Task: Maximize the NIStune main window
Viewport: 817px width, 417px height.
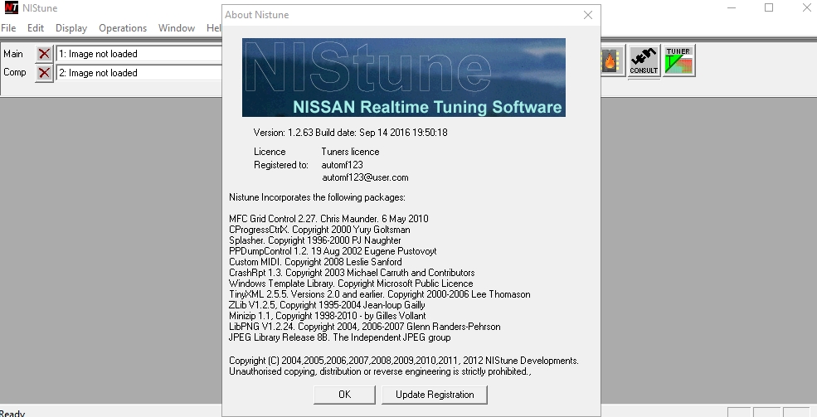Action: point(769,7)
